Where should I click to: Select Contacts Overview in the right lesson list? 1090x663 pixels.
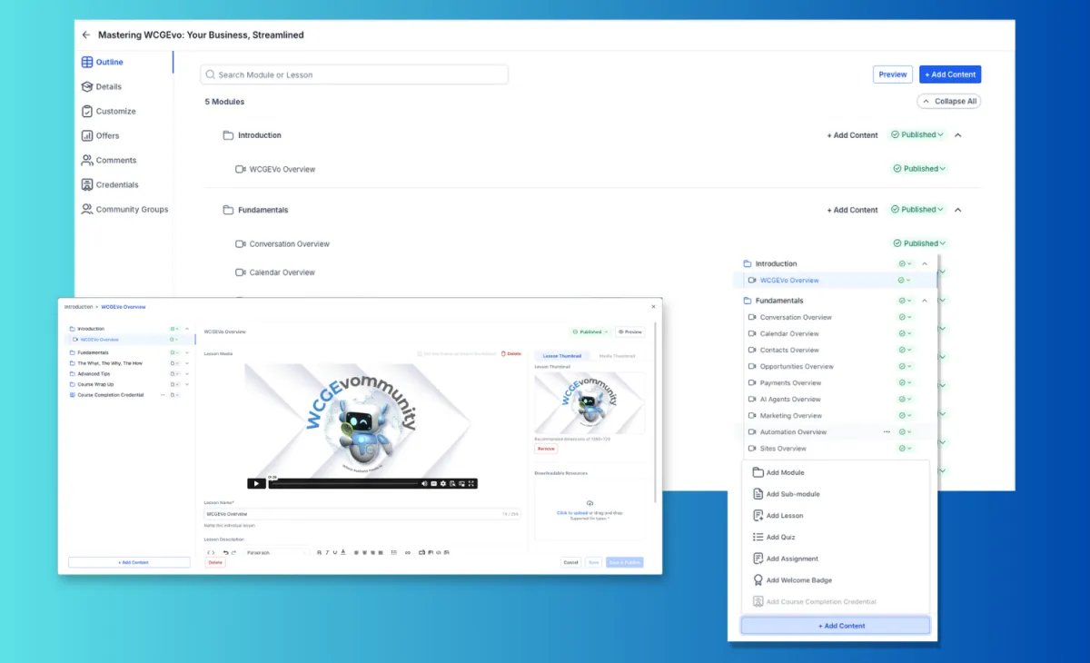coord(789,350)
